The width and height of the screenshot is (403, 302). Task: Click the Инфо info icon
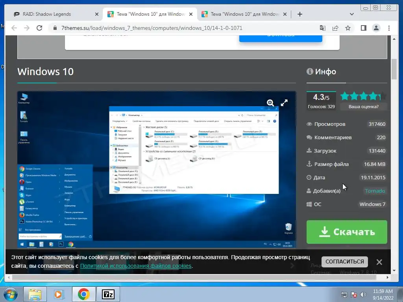(x=310, y=72)
